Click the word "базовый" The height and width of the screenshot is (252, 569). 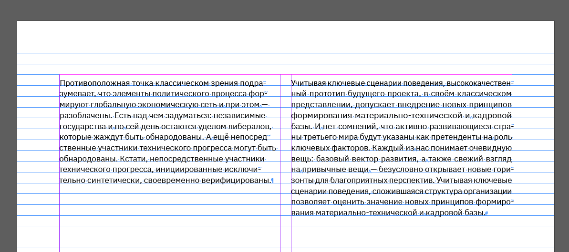[333, 159]
